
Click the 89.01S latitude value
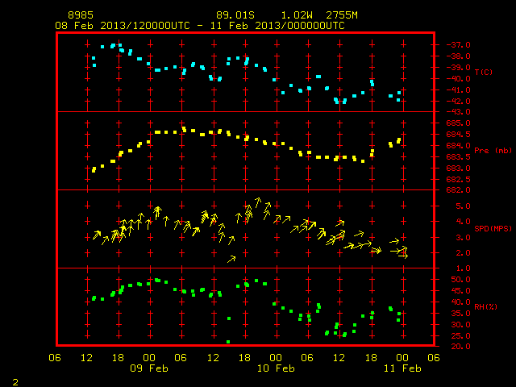pos(235,15)
